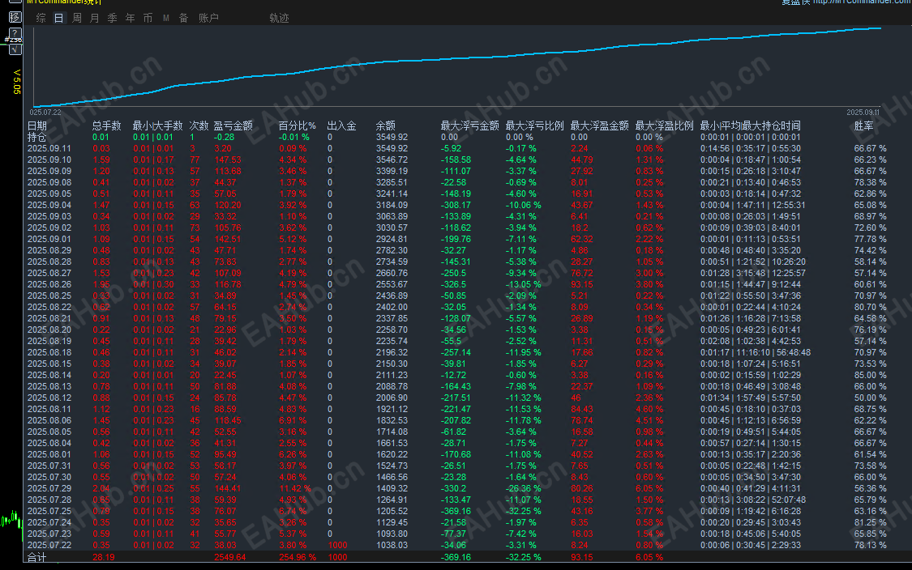Open the 年 yearly tab
The height and width of the screenshot is (570, 912).
coord(131,18)
